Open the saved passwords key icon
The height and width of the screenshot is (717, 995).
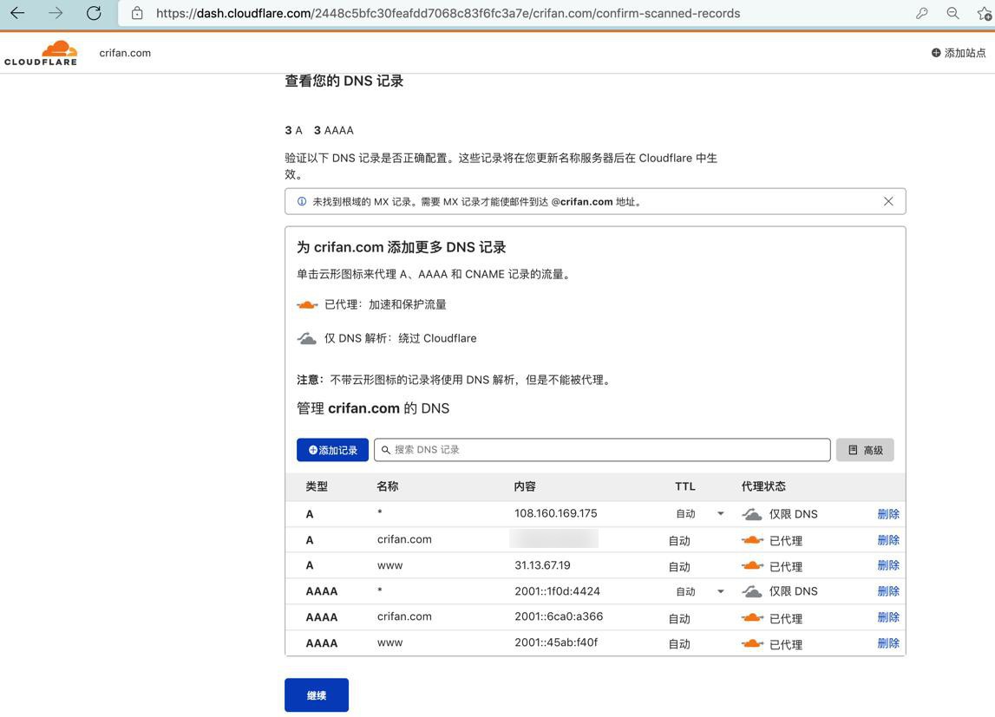[922, 13]
